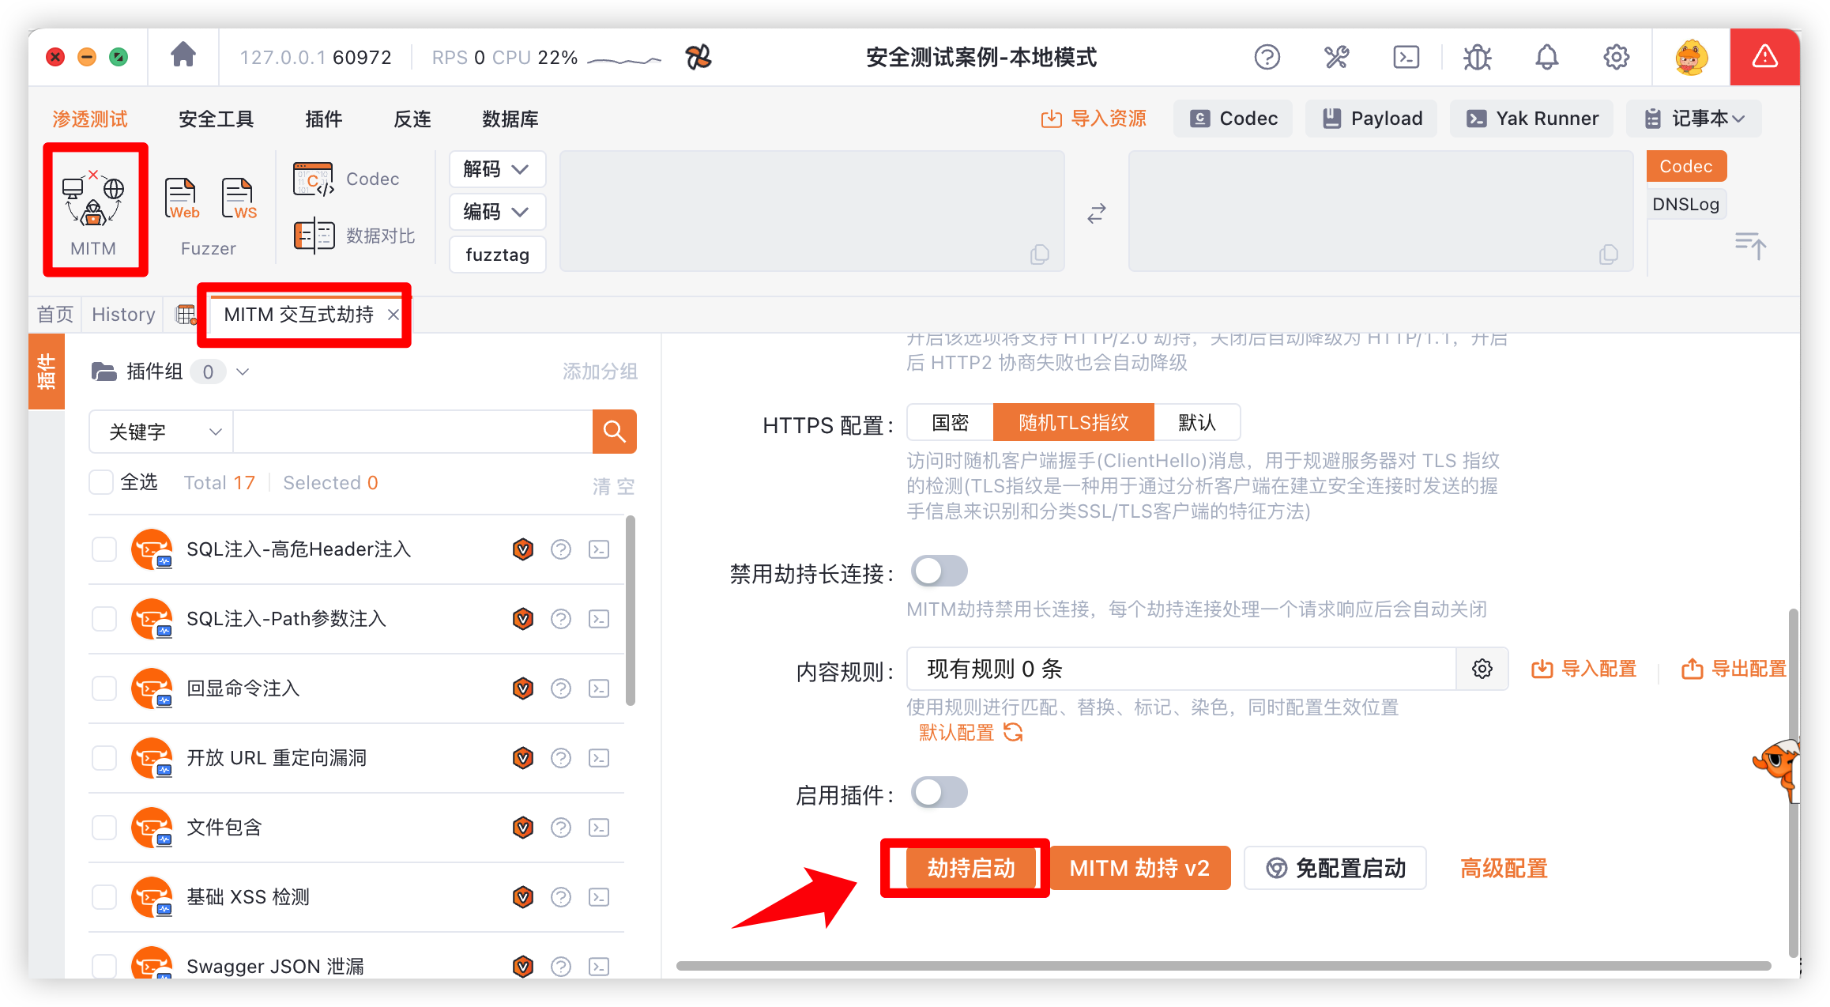The height and width of the screenshot is (1007, 1830).
Task: Enable the 启用插件 switch
Action: pos(939,793)
